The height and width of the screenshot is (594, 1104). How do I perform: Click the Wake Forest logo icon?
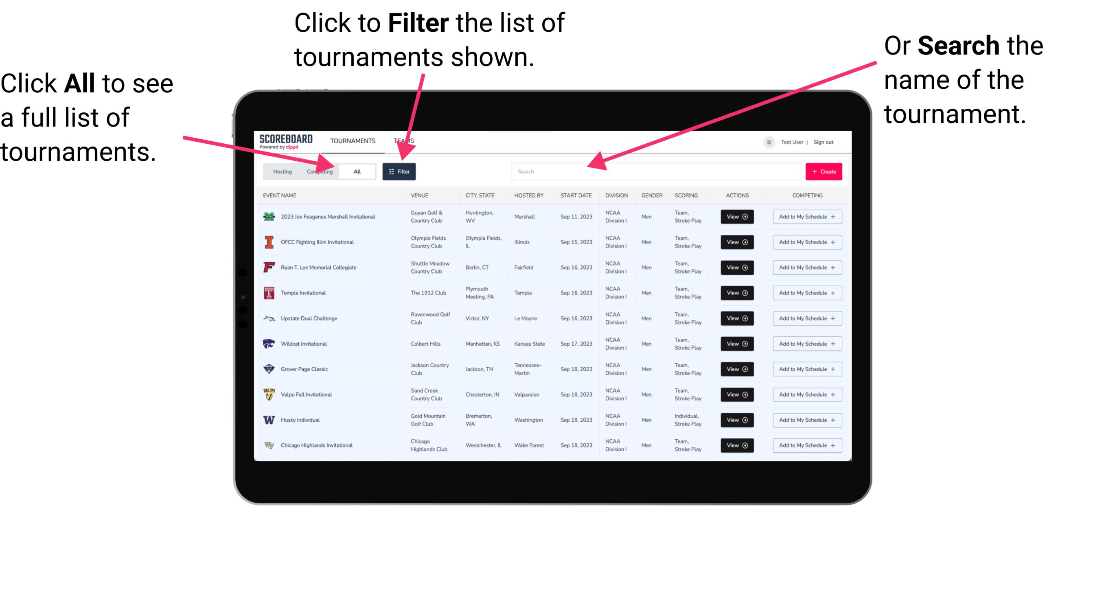coord(268,445)
